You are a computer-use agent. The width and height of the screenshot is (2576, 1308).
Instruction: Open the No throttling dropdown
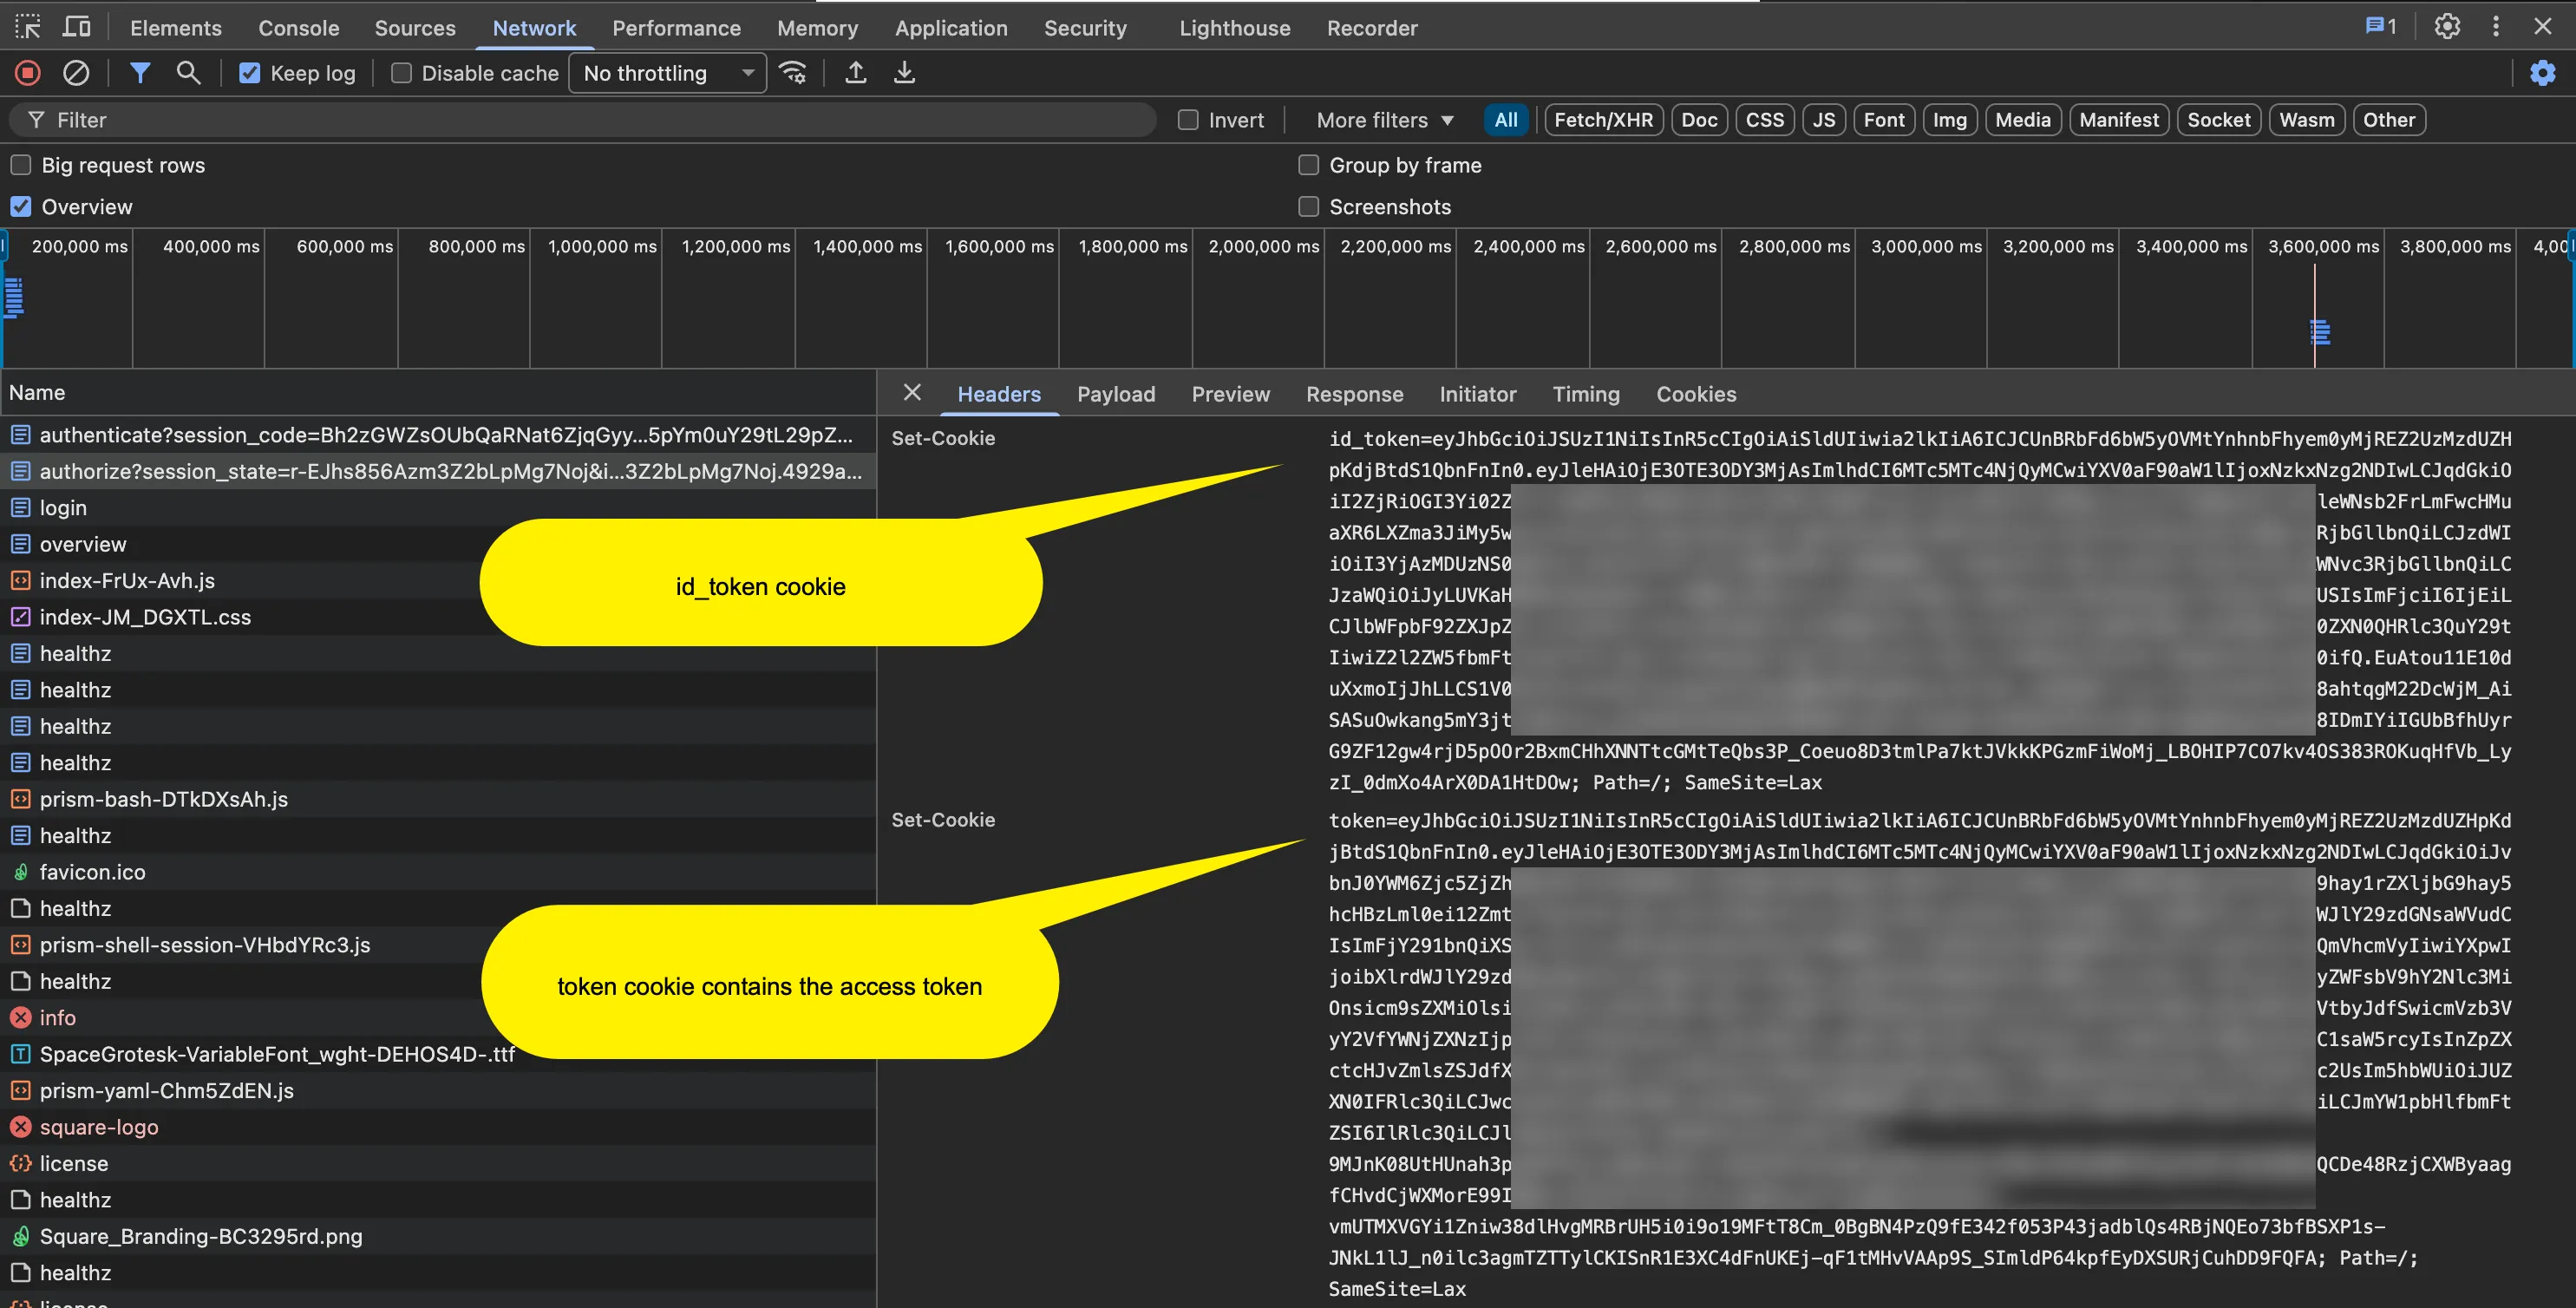pos(667,73)
